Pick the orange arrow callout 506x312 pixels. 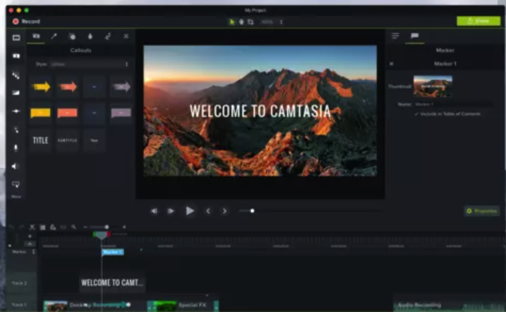(67, 87)
